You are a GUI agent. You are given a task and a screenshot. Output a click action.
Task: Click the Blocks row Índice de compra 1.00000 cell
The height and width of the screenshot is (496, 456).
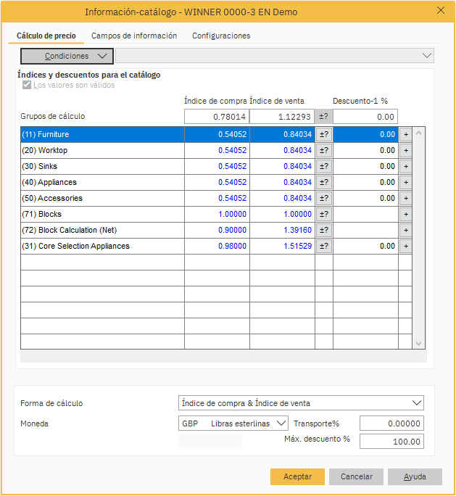click(217, 215)
